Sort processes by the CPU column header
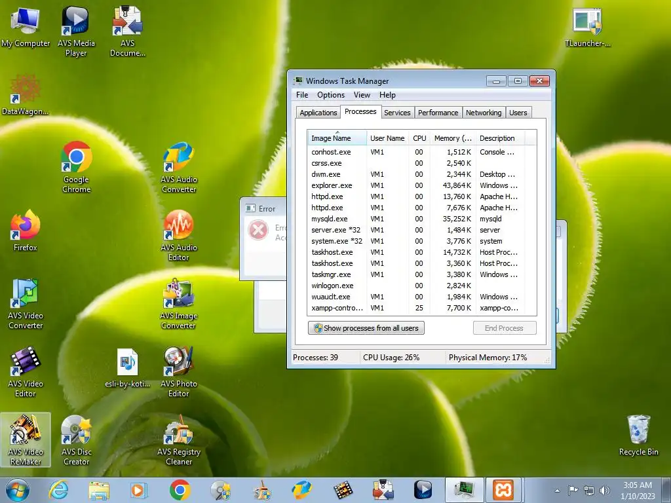 coord(419,138)
